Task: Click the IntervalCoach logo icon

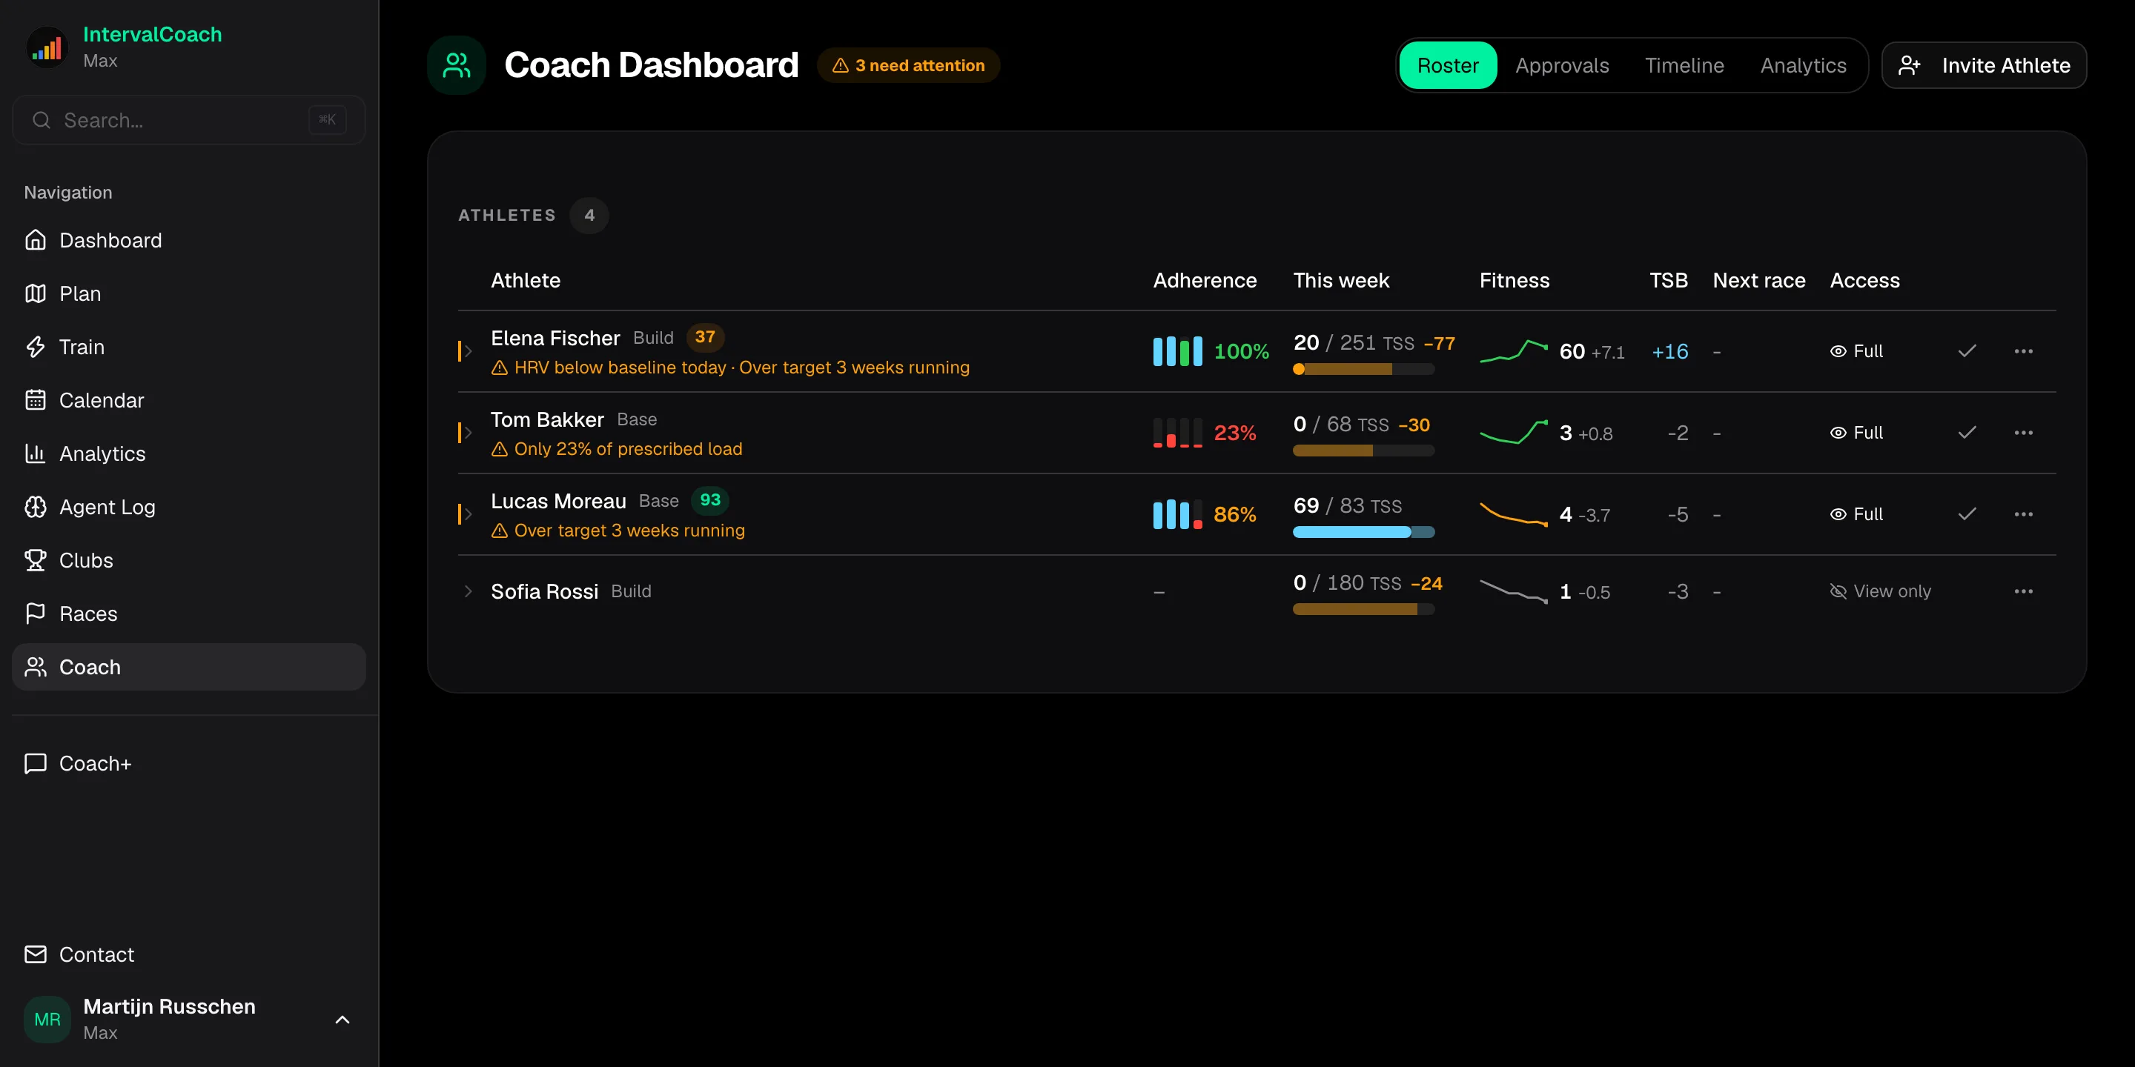Action: (47, 47)
